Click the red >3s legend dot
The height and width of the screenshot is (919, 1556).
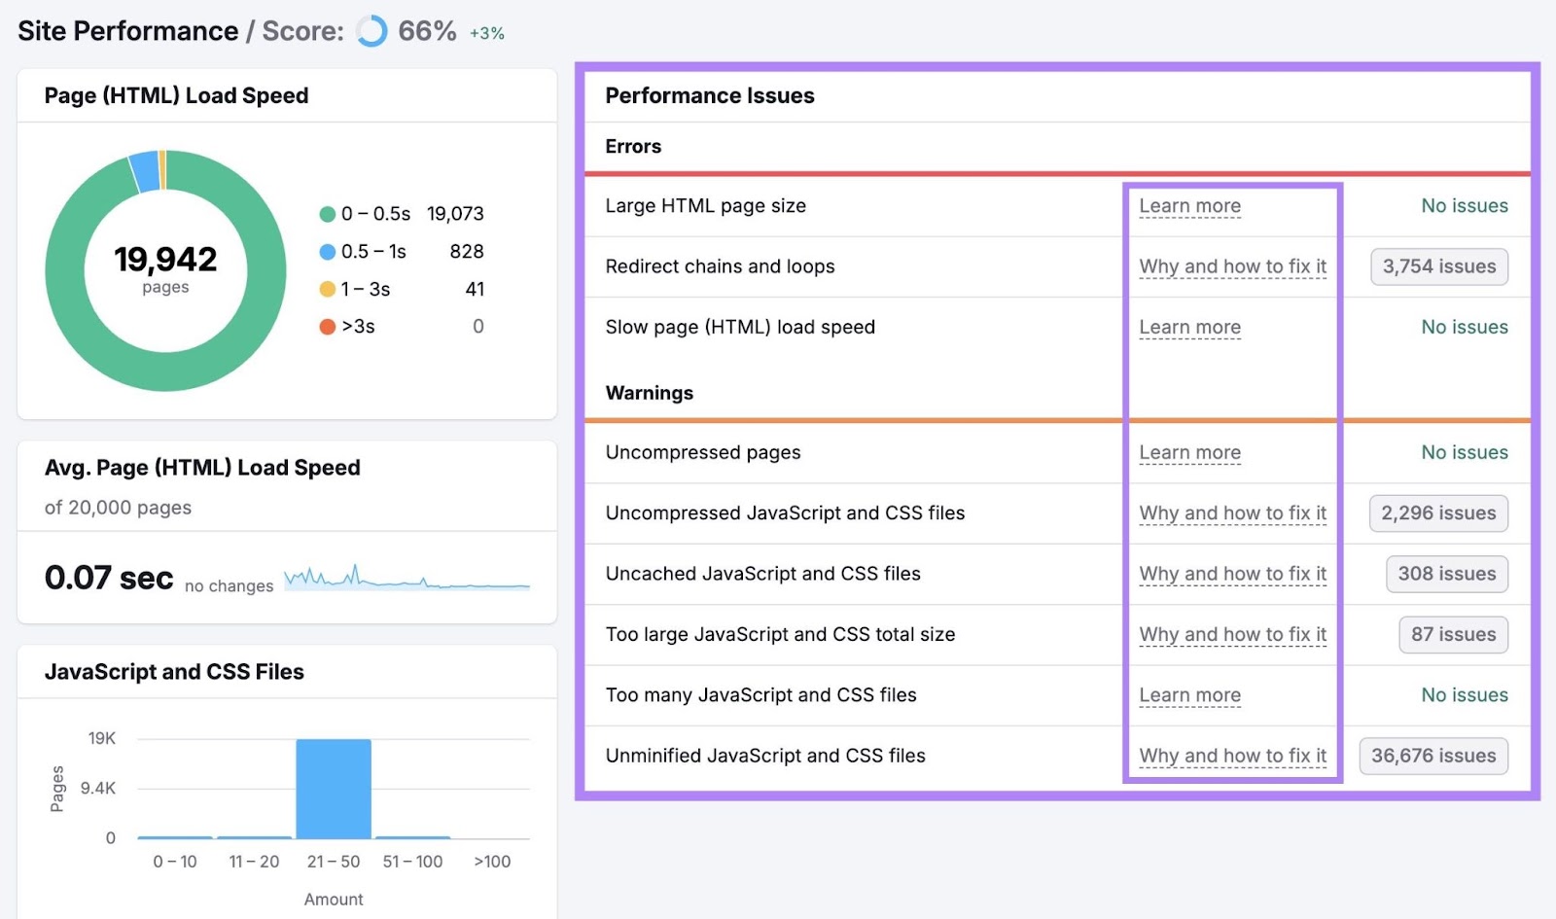pyautogui.click(x=328, y=327)
